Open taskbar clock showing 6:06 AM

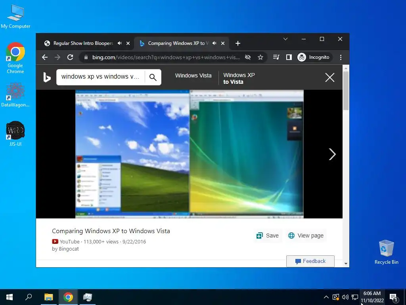(x=372, y=297)
